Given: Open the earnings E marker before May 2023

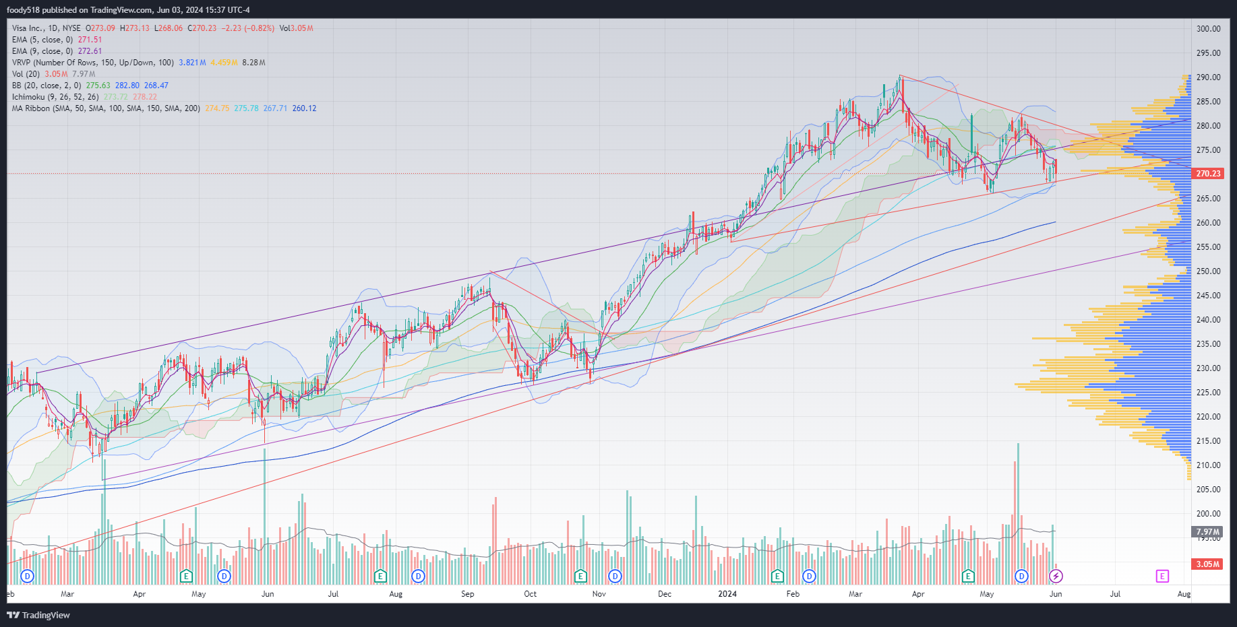Looking at the screenshot, I should 187,576.
